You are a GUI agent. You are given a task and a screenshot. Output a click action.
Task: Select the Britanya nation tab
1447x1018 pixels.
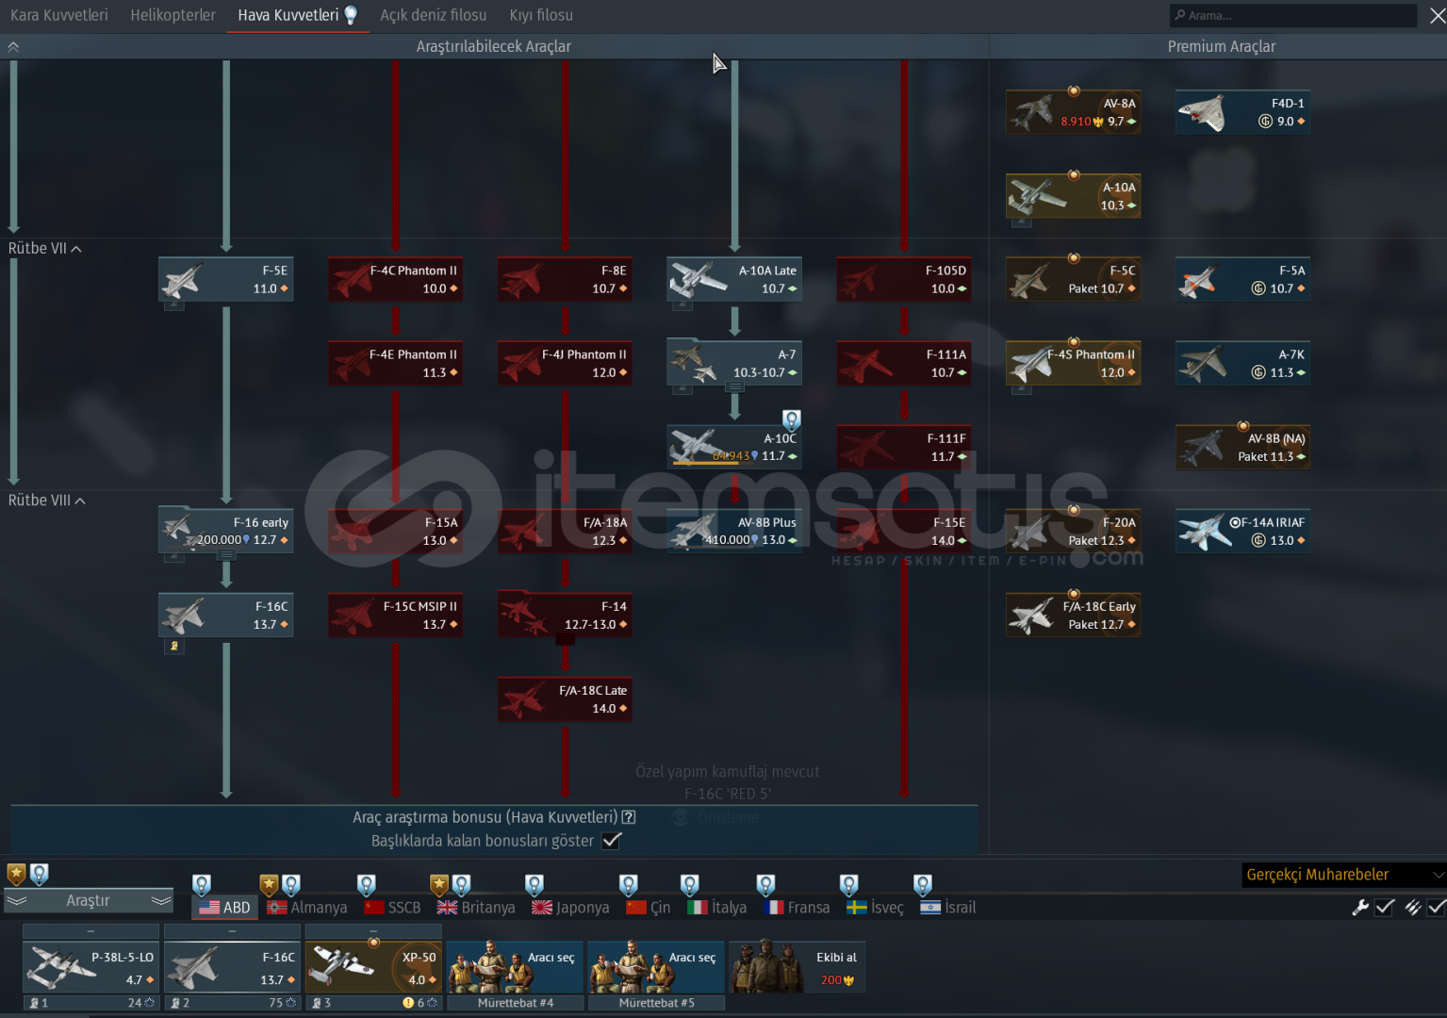(476, 907)
